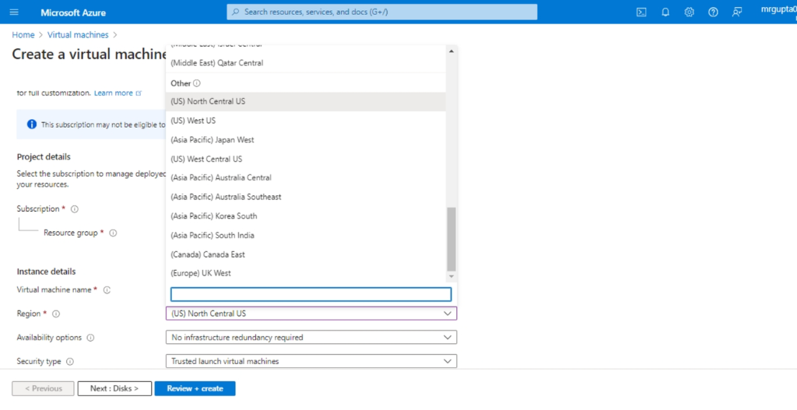Image resolution: width=797 pixels, height=410 pixels.
Task: Click the region list scrollbar thumb
Action: point(451,239)
